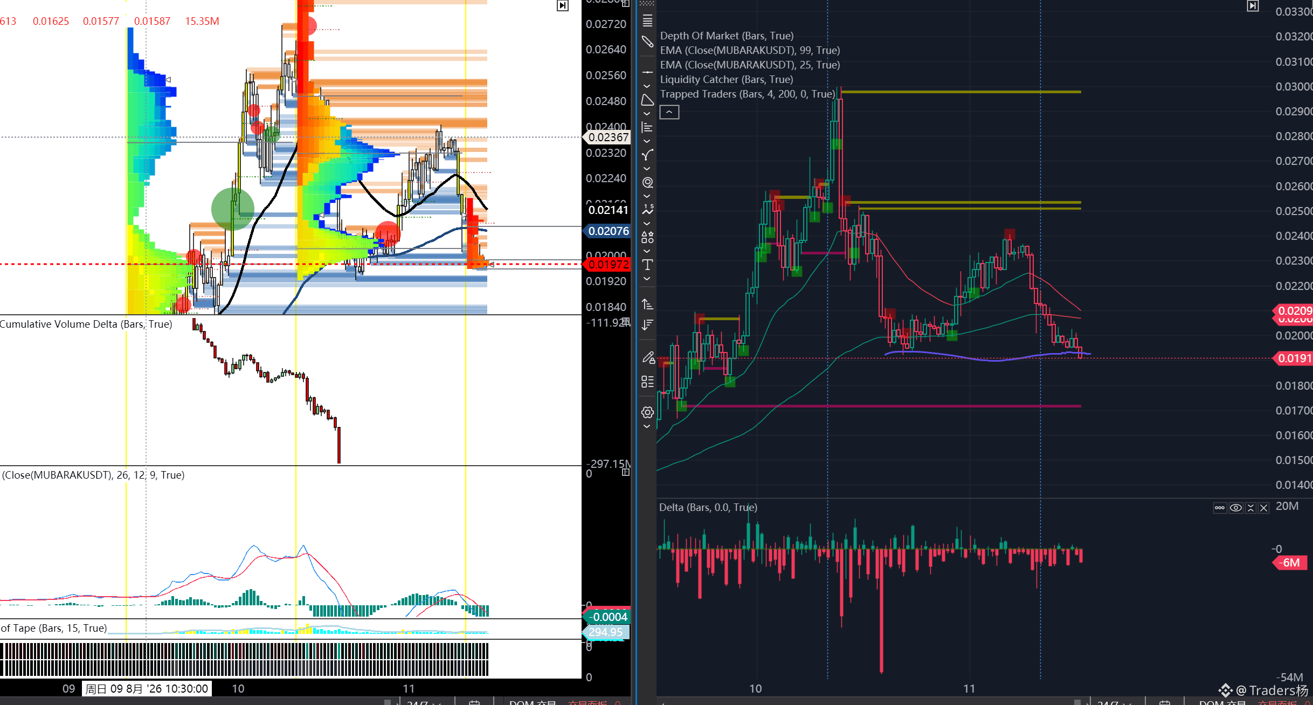The image size is (1313, 705).
Task: Click the ascending order icon in the toolbar
Action: 647,305
